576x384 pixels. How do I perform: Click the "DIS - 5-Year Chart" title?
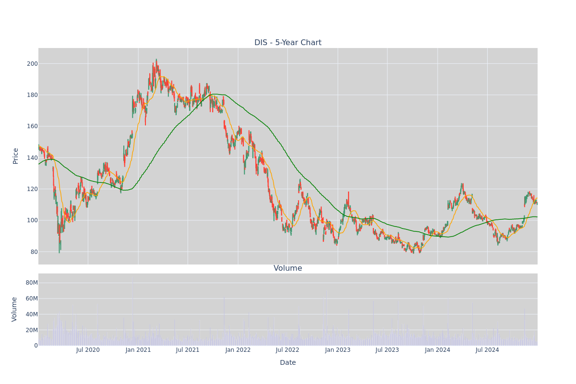click(288, 43)
